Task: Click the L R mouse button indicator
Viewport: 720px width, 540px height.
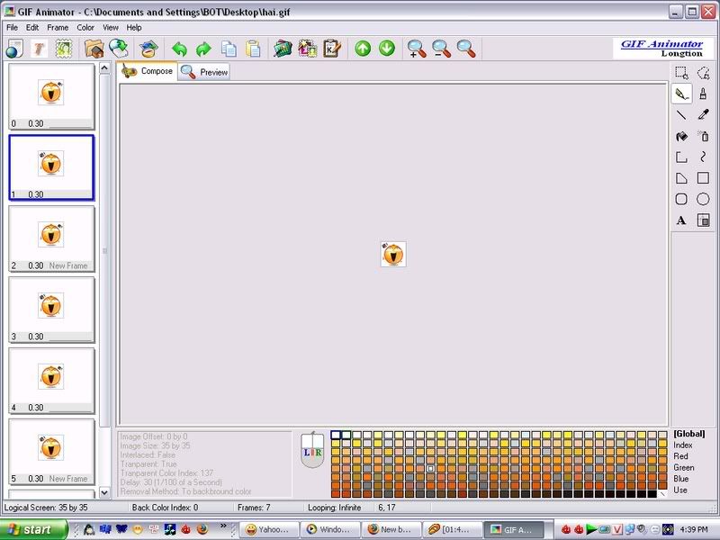Action: [x=312, y=450]
